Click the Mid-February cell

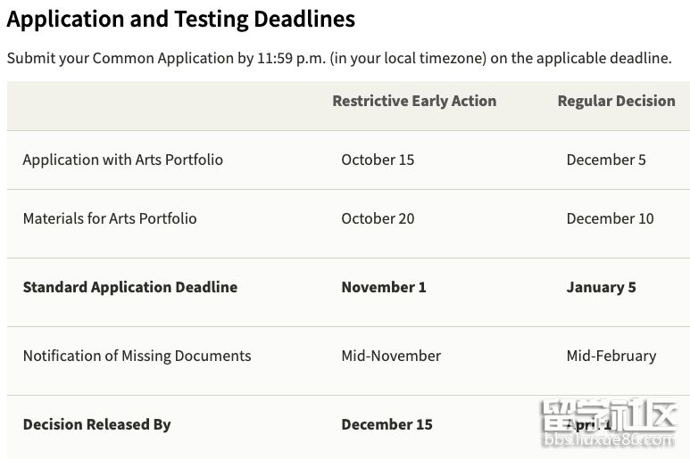tap(611, 356)
